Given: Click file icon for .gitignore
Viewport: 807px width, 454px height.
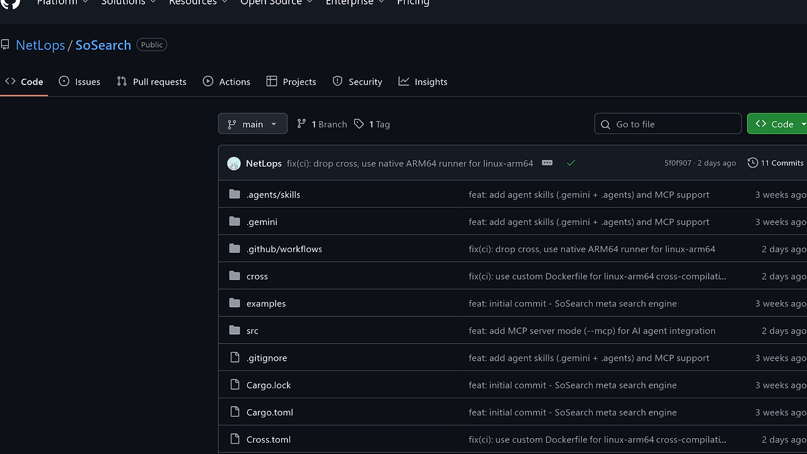Looking at the screenshot, I should 235,357.
